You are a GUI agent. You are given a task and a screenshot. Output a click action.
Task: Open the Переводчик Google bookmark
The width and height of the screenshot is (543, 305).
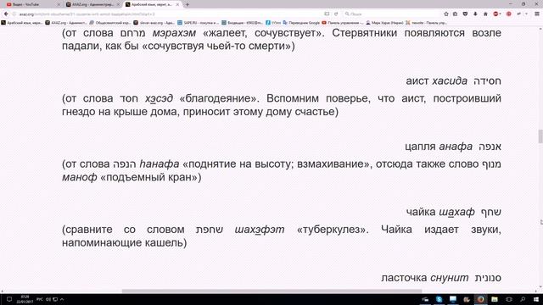pos(301,23)
